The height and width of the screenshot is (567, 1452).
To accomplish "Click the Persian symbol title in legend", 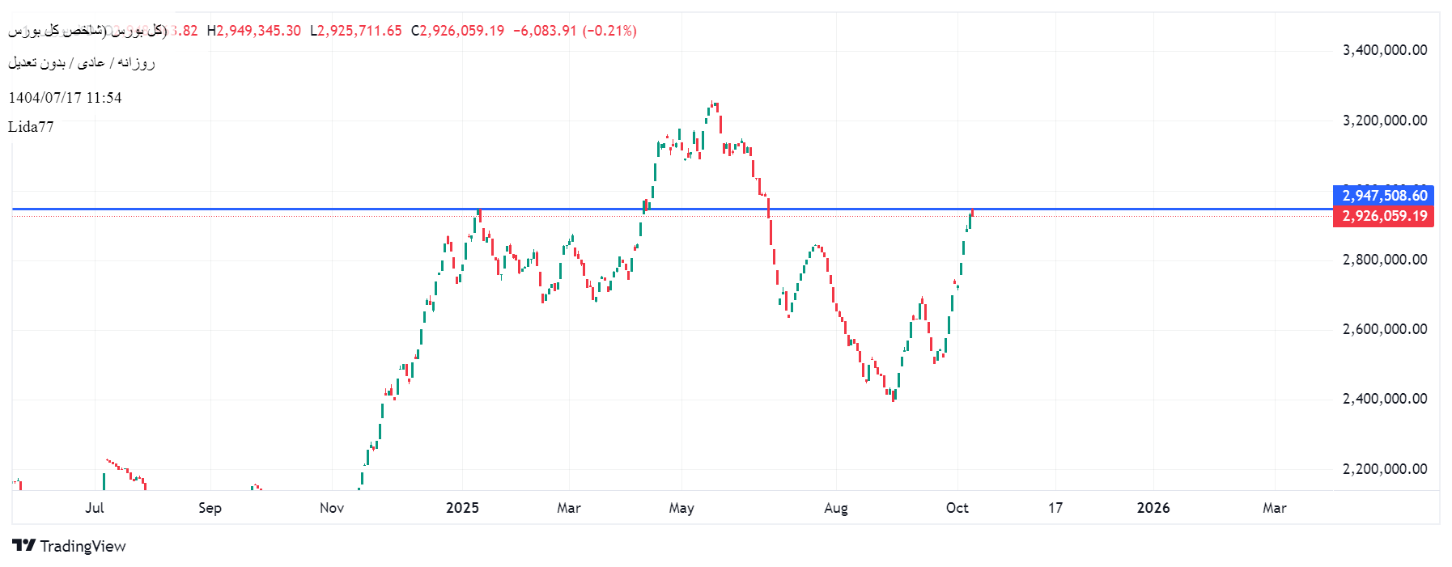I will click(x=87, y=31).
